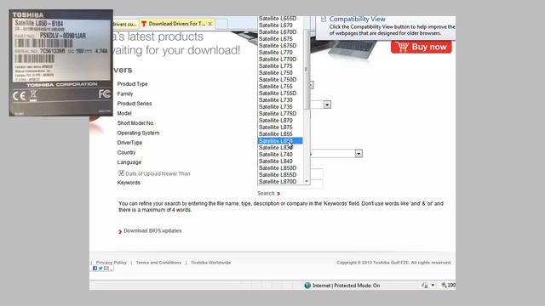The height and width of the screenshot is (306, 545).
Task: Open Download BIOS updates link
Action: (152, 230)
